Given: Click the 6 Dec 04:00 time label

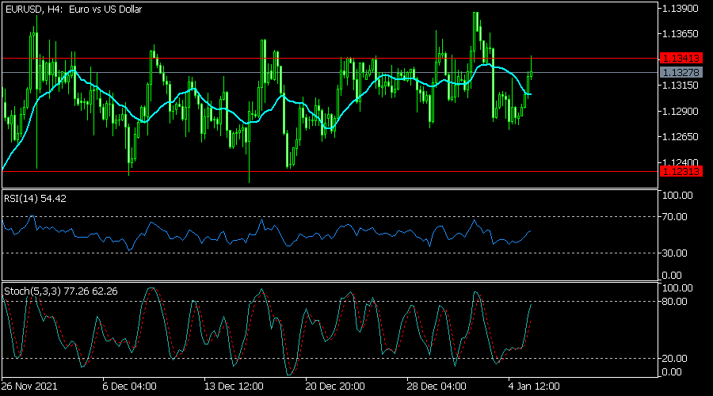Looking at the screenshot, I should pos(129,387).
